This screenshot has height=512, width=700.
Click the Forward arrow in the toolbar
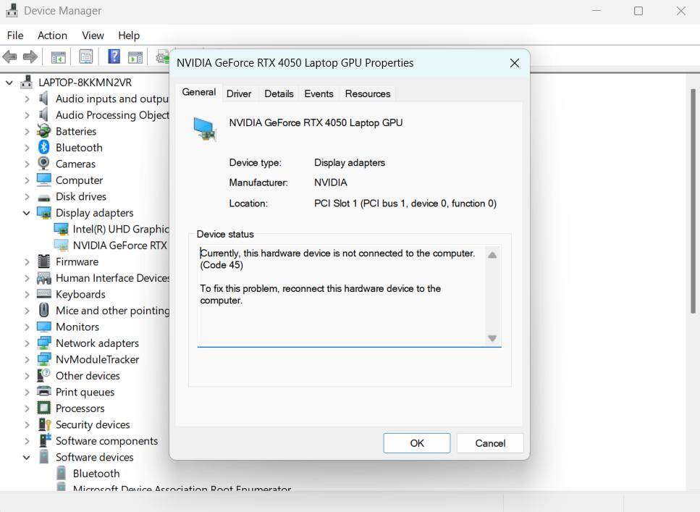click(30, 56)
